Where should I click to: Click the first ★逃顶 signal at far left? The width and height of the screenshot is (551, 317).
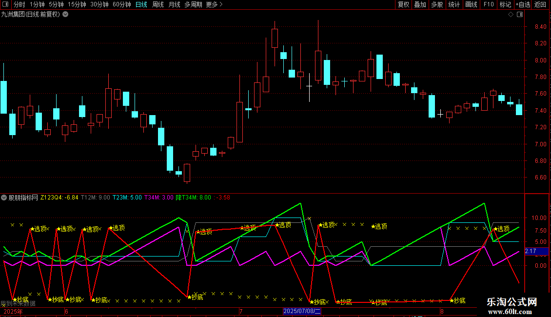click(x=39, y=229)
